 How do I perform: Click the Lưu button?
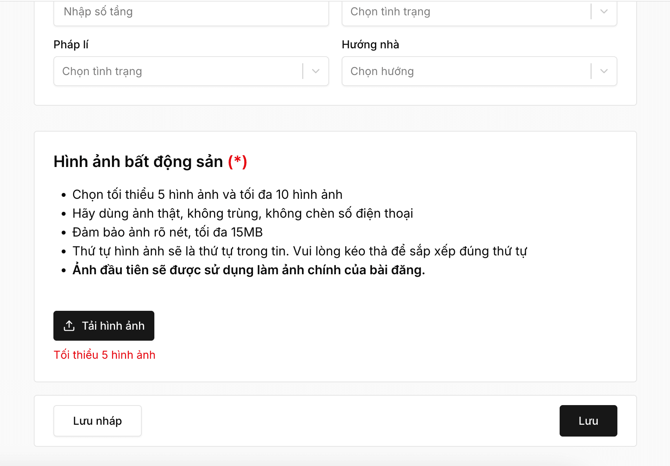point(588,421)
